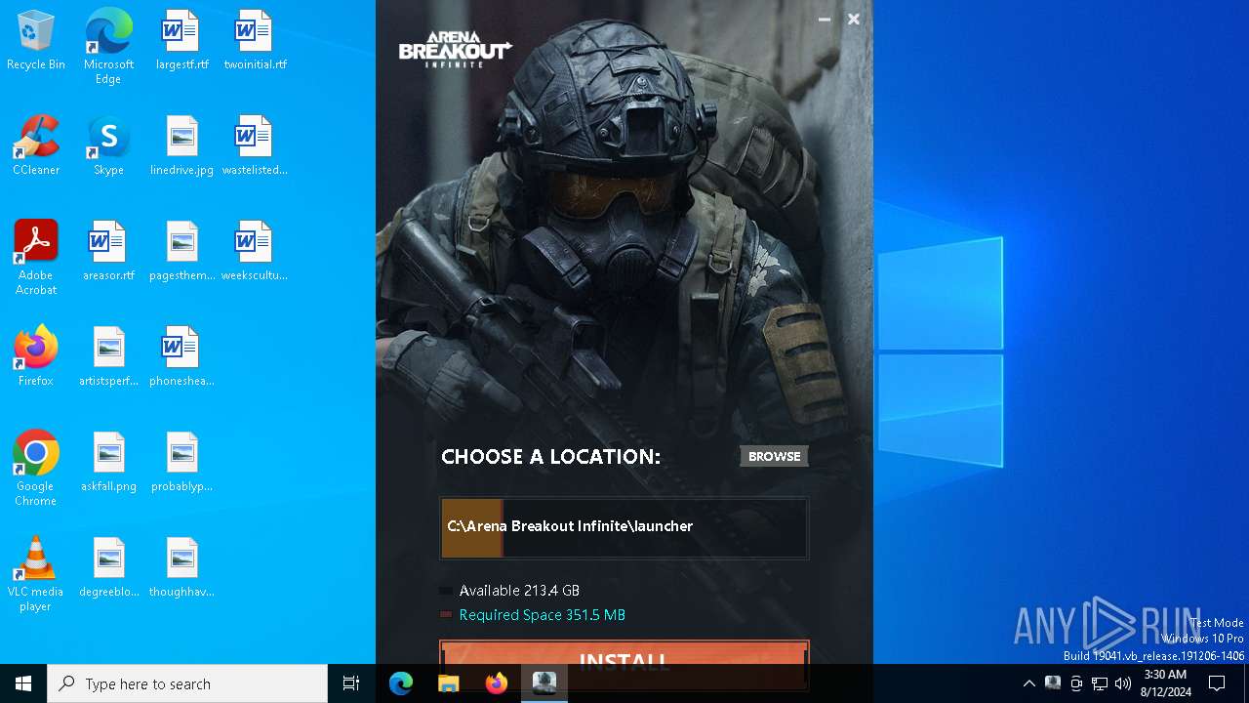Open the volume control in tray

click(1123, 683)
